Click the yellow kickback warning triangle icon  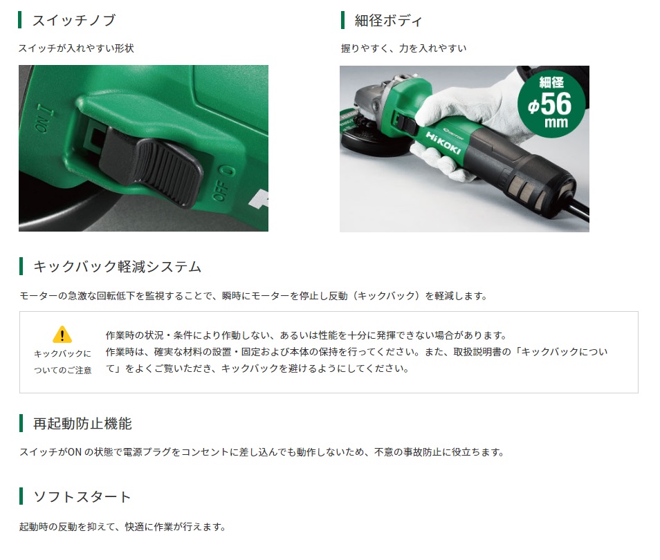point(62,335)
